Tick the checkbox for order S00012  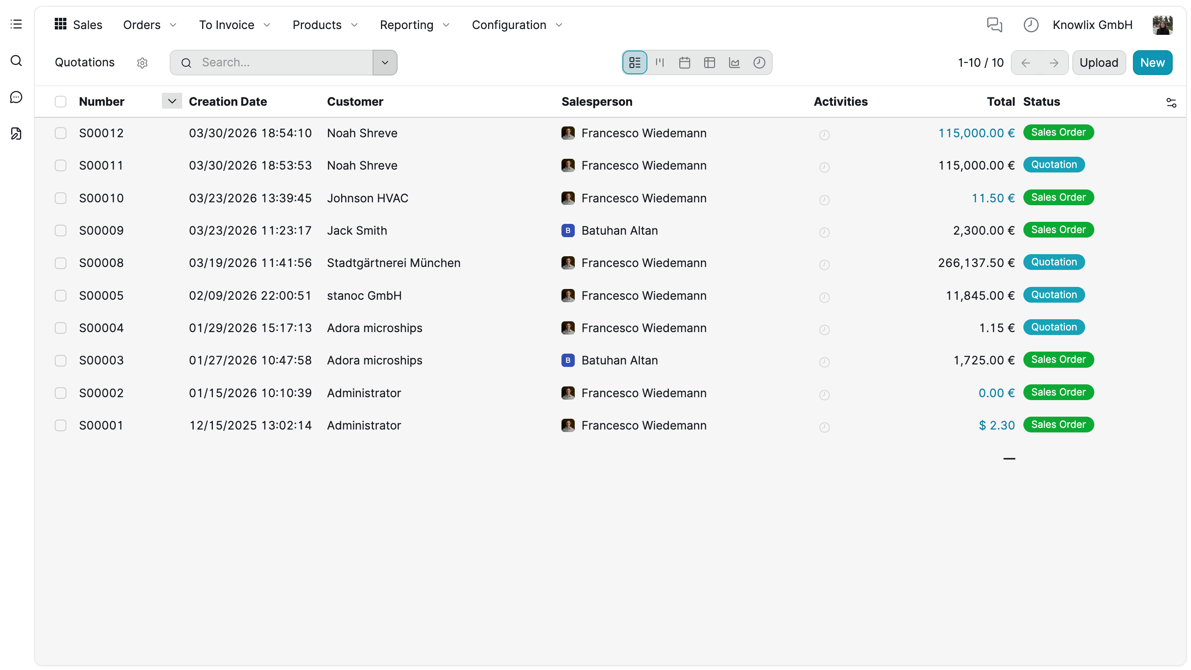[x=61, y=133]
